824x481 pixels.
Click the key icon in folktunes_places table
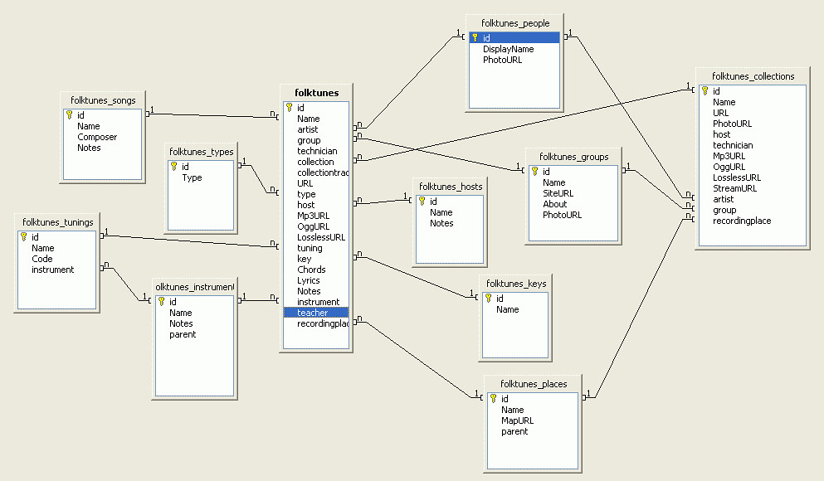pos(493,399)
